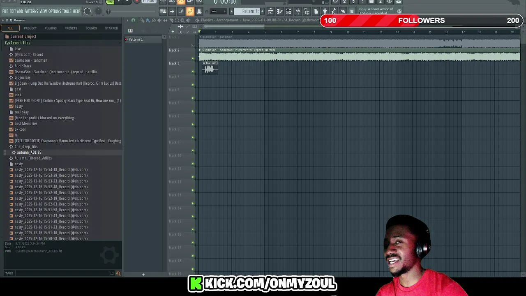Toggle typing keyboard to piano icon
The image size is (526, 296).
[163, 12]
